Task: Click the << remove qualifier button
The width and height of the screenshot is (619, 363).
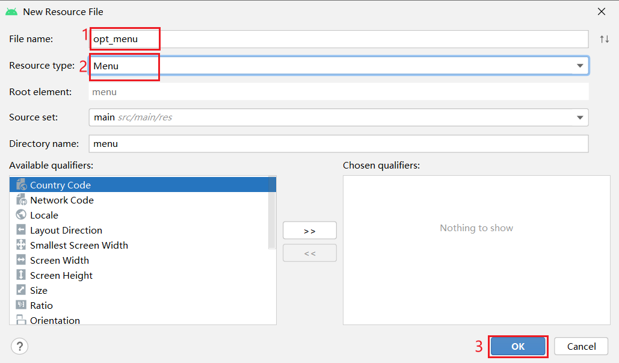Action: (309, 253)
